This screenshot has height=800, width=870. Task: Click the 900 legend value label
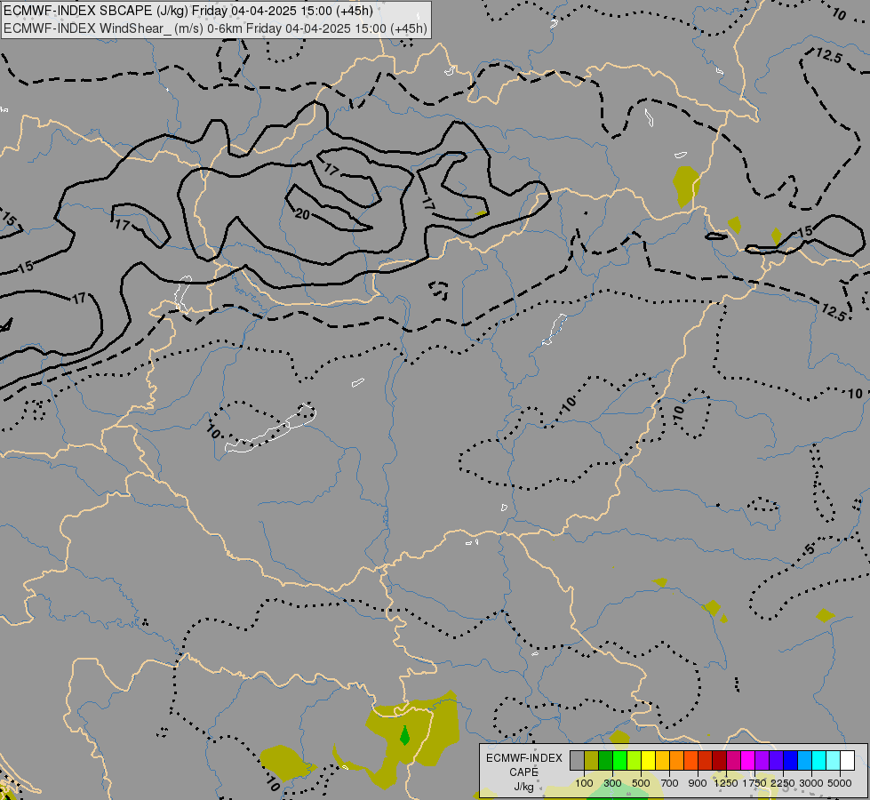click(698, 783)
